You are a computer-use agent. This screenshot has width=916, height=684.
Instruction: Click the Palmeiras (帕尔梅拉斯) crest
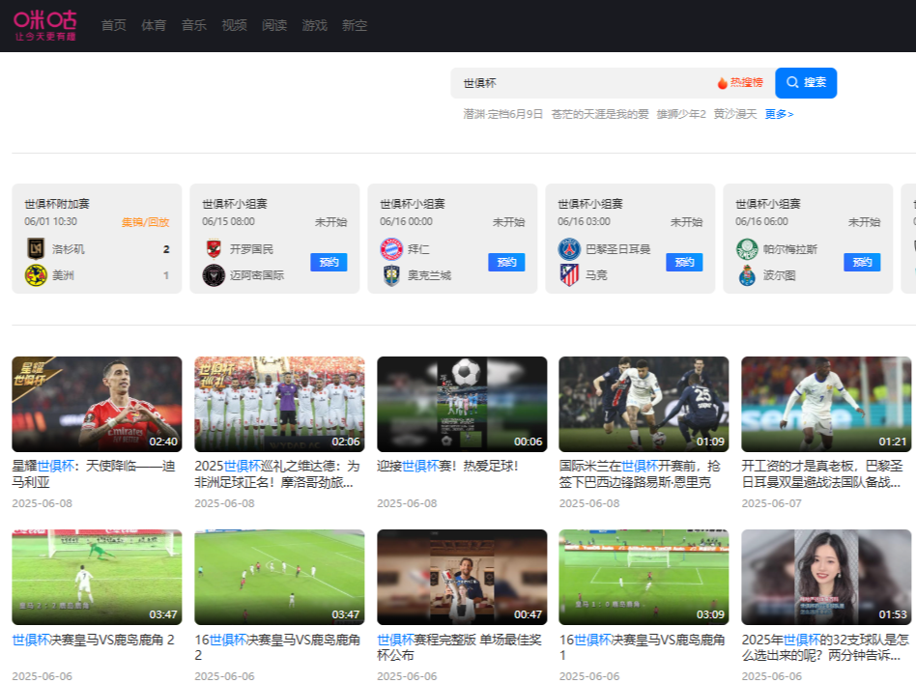pyautogui.click(x=747, y=249)
